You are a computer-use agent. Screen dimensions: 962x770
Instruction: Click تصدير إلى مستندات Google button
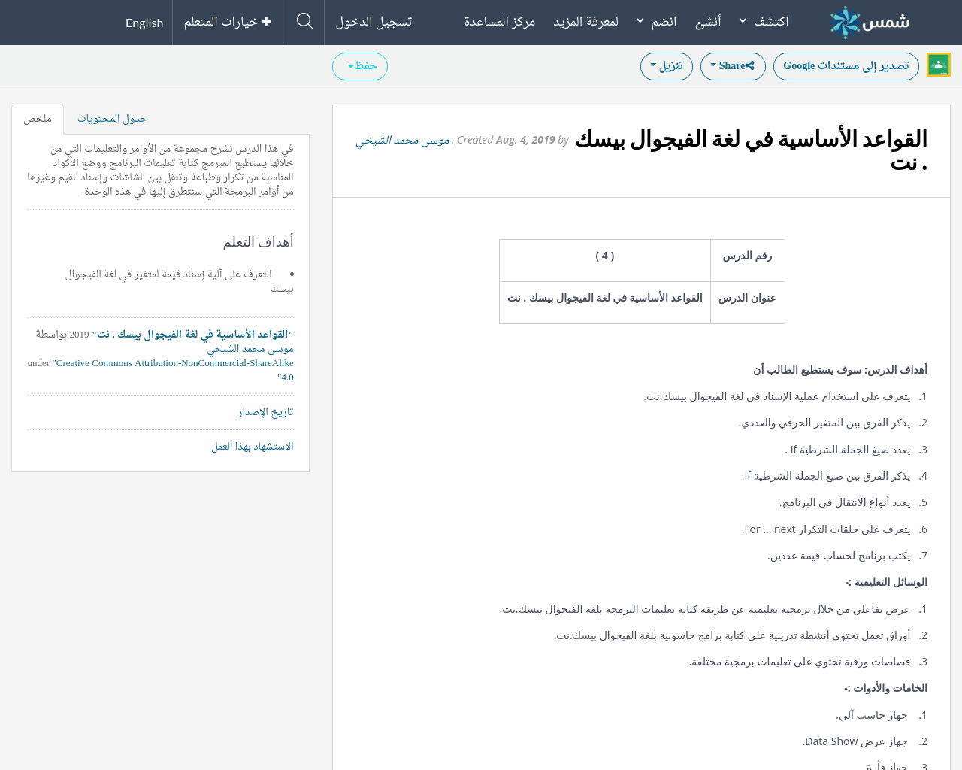pyautogui.click(x=846, y=66)
